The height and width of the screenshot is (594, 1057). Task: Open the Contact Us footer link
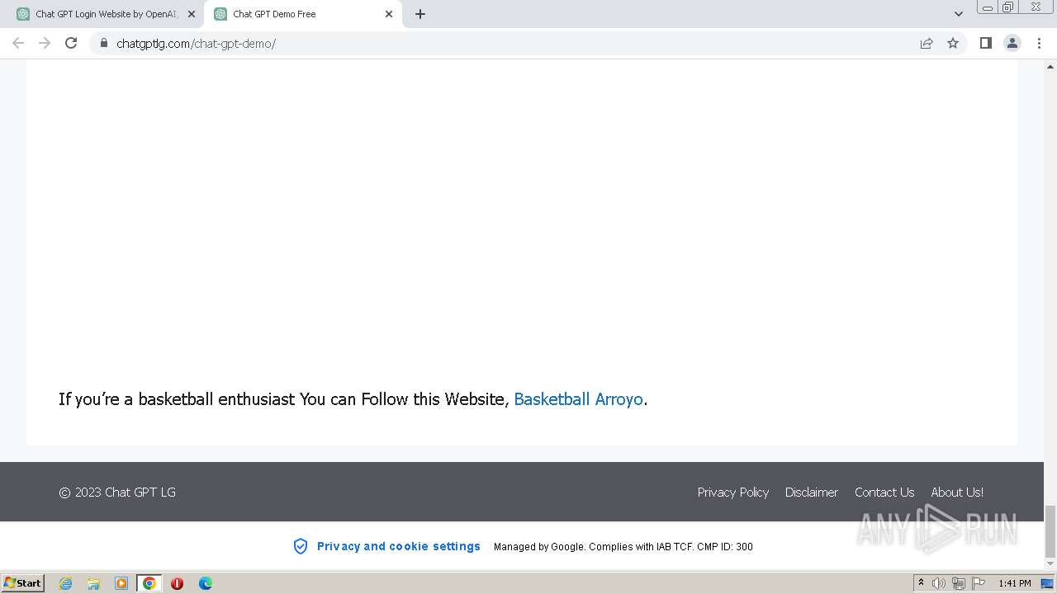(x=884, y=492)
